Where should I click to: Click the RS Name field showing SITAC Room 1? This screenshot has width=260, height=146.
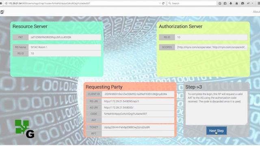(x=65, y=47)
